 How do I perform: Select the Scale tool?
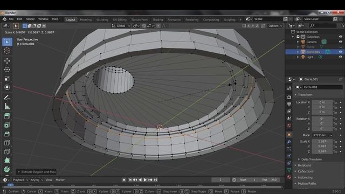pos(7,79)
